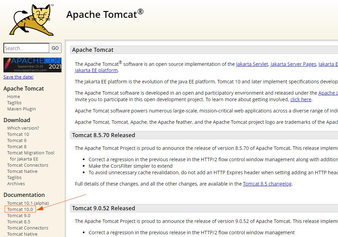Click the Apache License link in paragraph
Viewport: 338px width, 237px height.
pyautogui.click(x=328, y=93)
